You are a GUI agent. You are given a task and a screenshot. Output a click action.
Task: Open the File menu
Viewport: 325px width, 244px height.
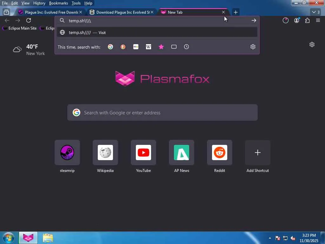pos(4,3)
